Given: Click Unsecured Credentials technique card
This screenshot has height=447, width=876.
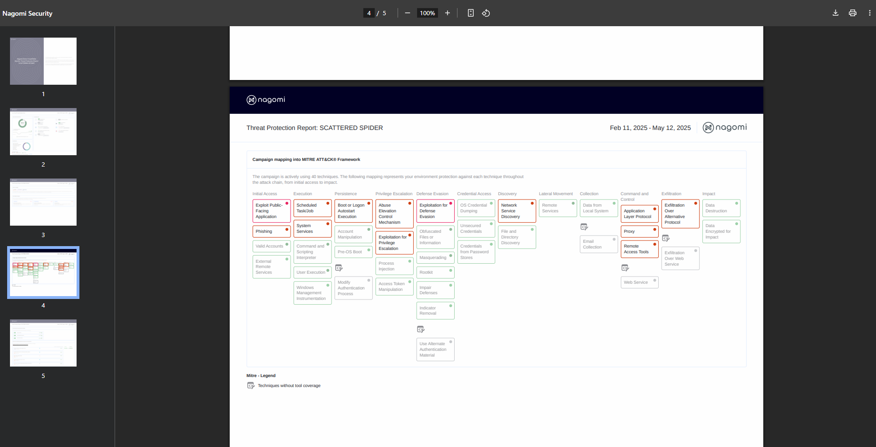Looking at the screenshot, I should 476,228.
